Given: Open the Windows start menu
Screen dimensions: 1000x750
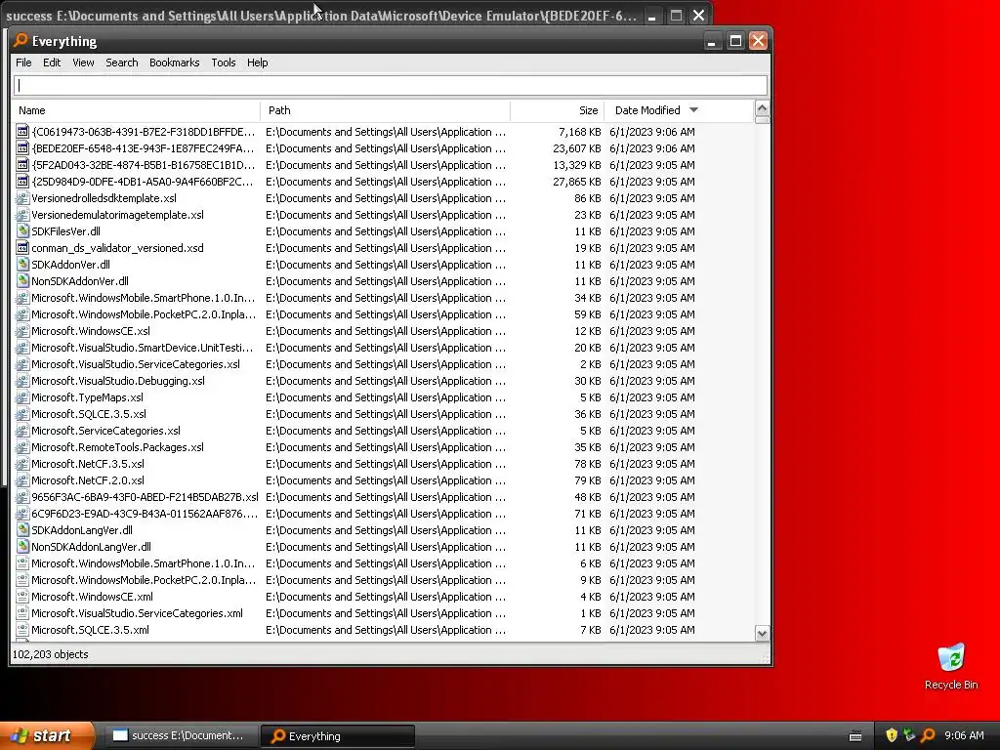Looking at the screenshot, I should click(x=46, y=736).
